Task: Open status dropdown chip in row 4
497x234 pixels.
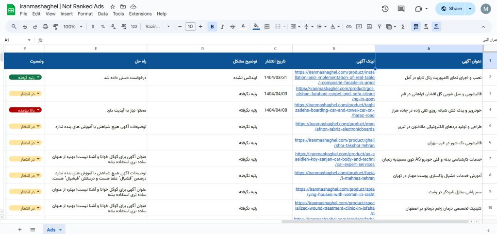Action: (25, 110)
